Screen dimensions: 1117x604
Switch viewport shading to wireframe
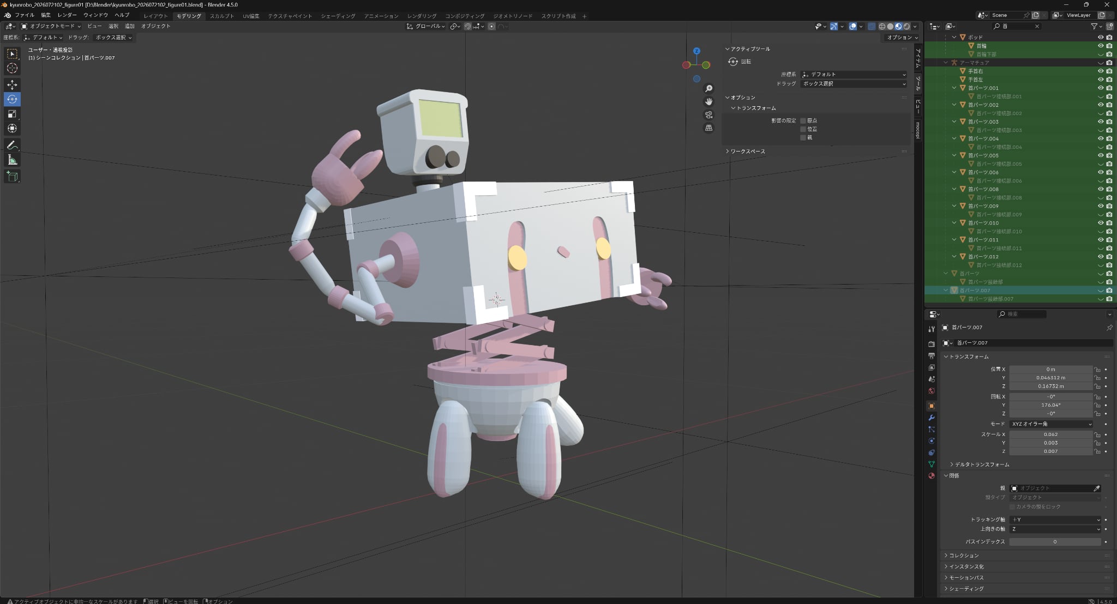[x=882, y=26]
